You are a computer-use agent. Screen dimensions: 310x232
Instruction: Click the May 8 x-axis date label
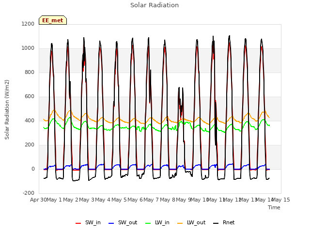pos(168,200)
